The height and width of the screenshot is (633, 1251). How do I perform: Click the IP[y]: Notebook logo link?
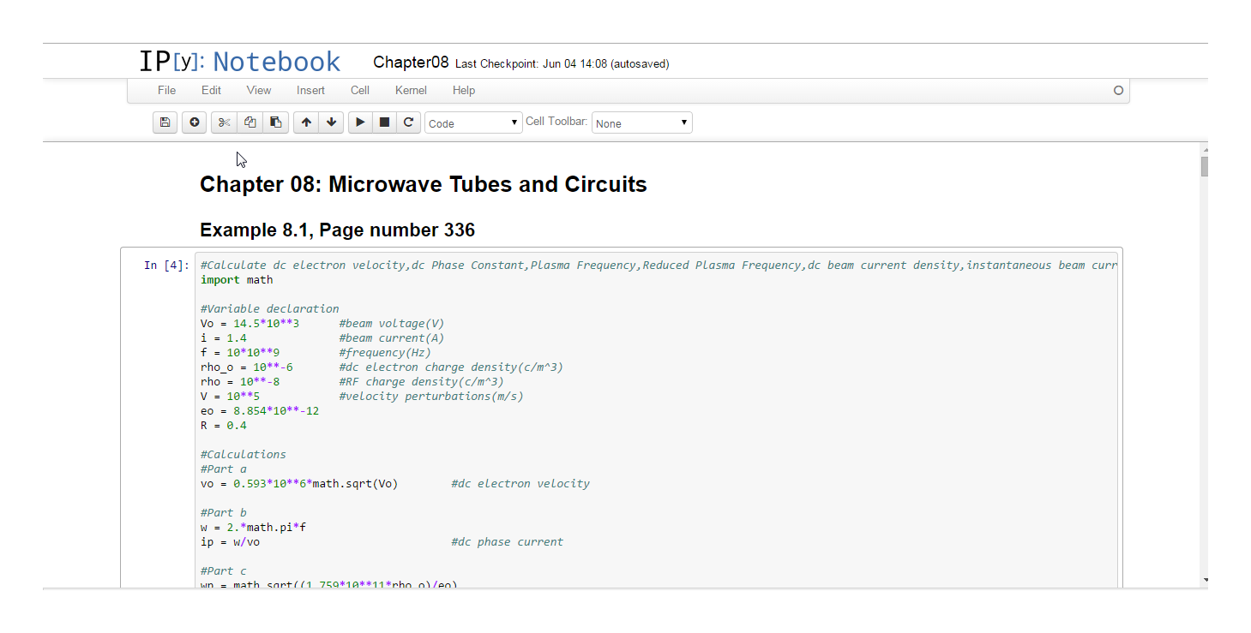click(x=240, y=62)
